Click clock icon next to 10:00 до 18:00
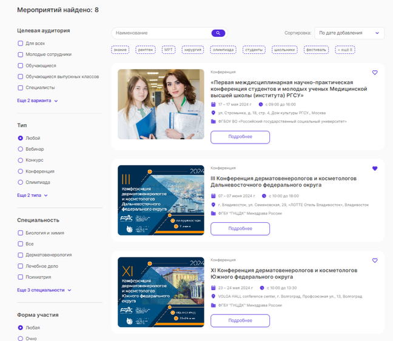This screenshot has width=393, height=341. point(264,196)
